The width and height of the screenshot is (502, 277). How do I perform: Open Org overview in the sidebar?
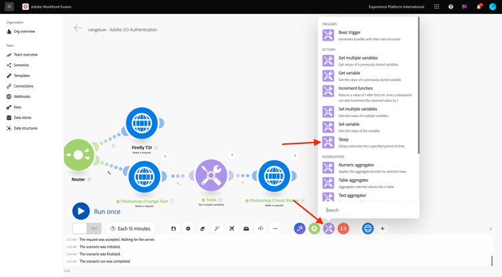pyautogui.click(x=21, y=31)
